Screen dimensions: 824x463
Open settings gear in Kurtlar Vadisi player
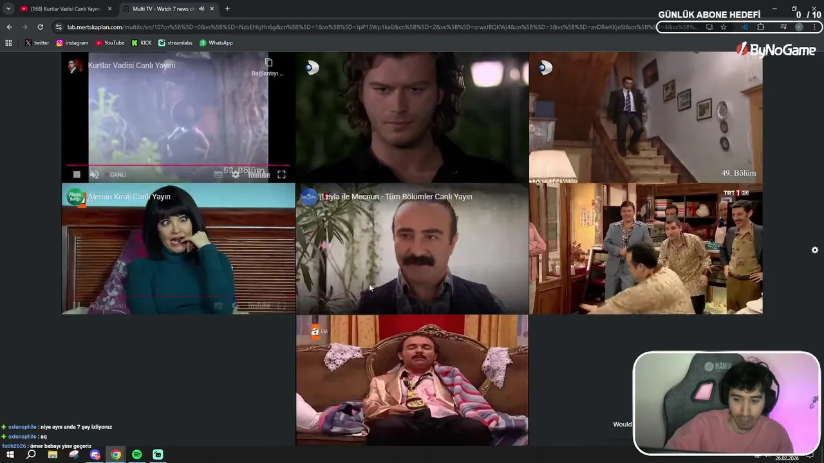[x=236, y=174]
